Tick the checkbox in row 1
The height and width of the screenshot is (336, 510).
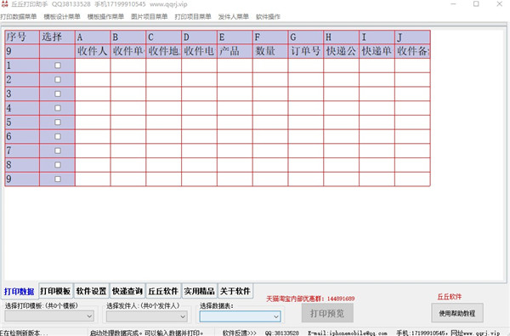tap(58, 65)
